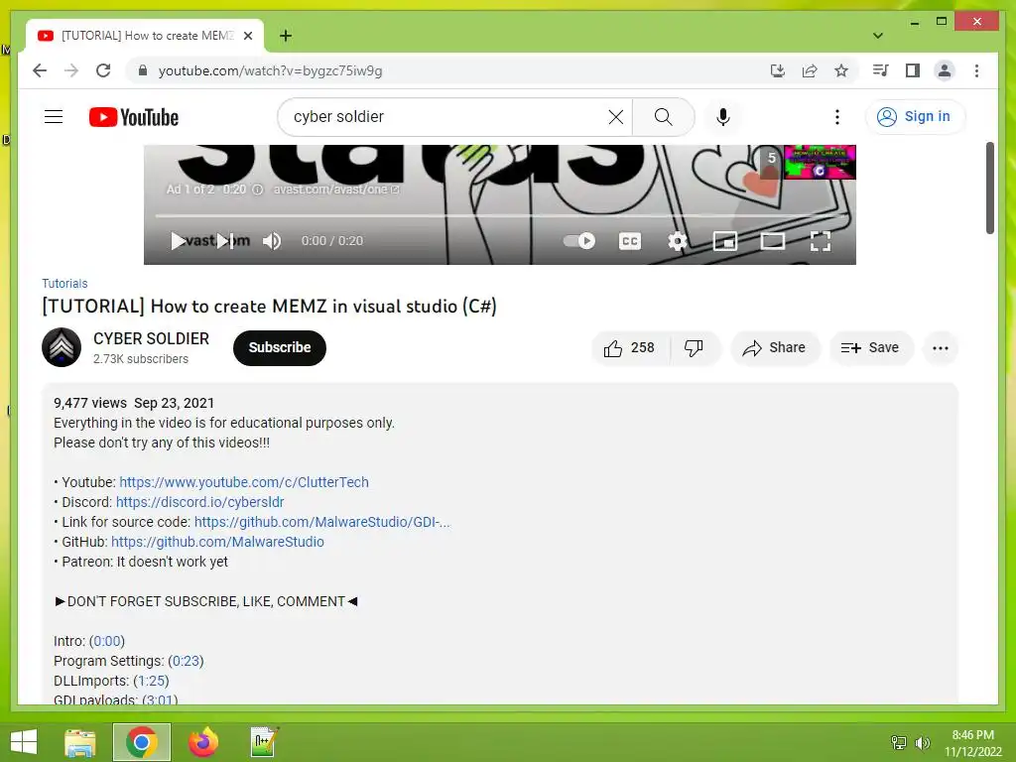Reload the page

103,70
